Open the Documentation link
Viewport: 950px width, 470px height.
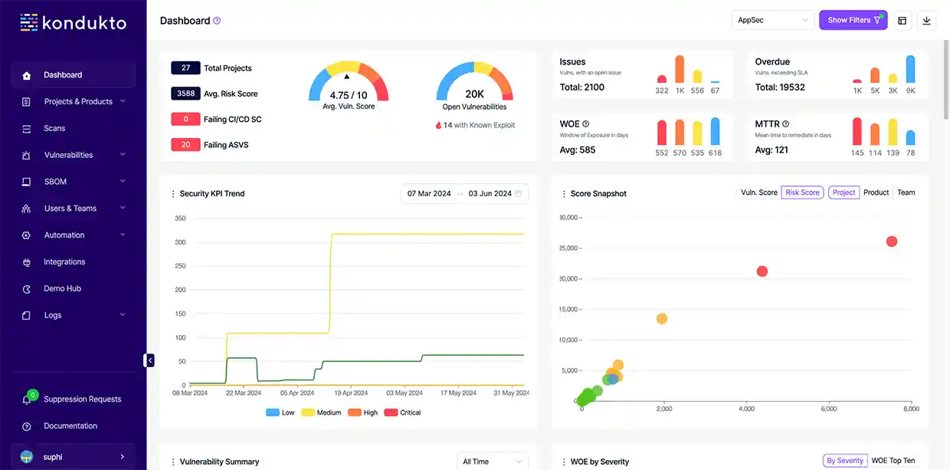click(x=70, y=426)
